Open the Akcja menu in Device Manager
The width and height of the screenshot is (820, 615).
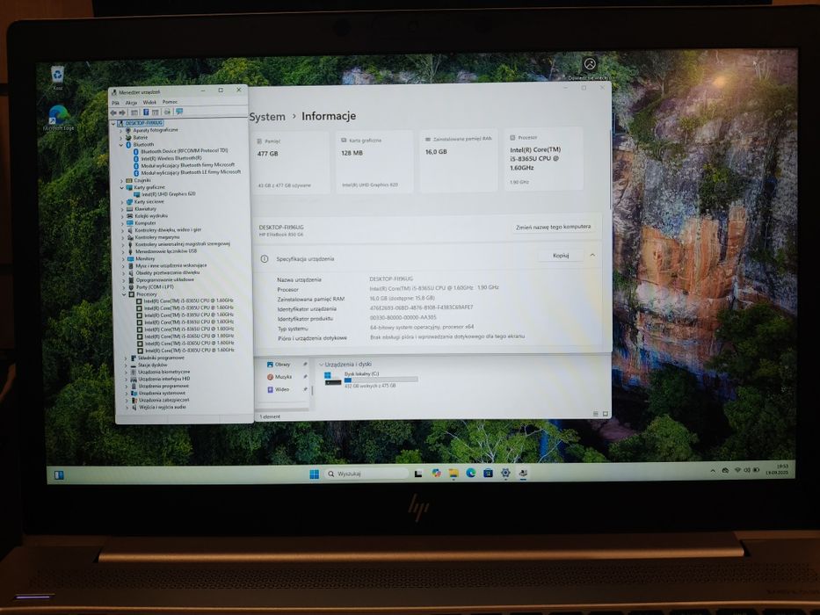point(131,103)
